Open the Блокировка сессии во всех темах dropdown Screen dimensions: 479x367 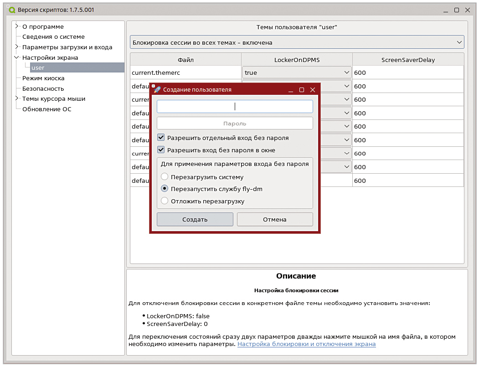(297, 42)
